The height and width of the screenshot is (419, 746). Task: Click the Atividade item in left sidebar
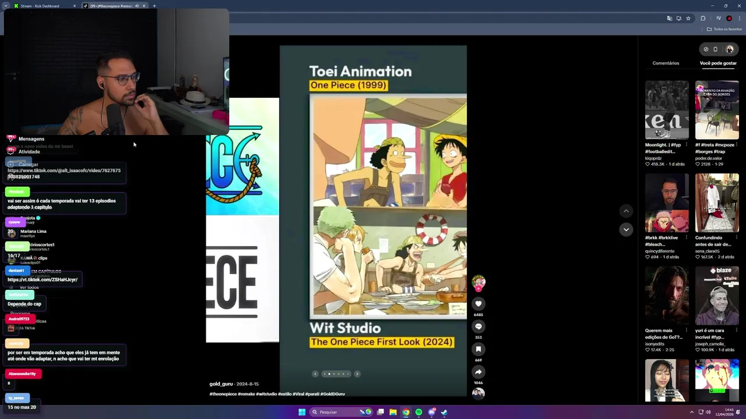[29, 152]
